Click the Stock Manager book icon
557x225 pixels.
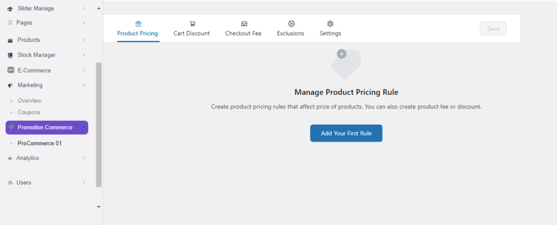pyautogui.click(x=10, y=55)
